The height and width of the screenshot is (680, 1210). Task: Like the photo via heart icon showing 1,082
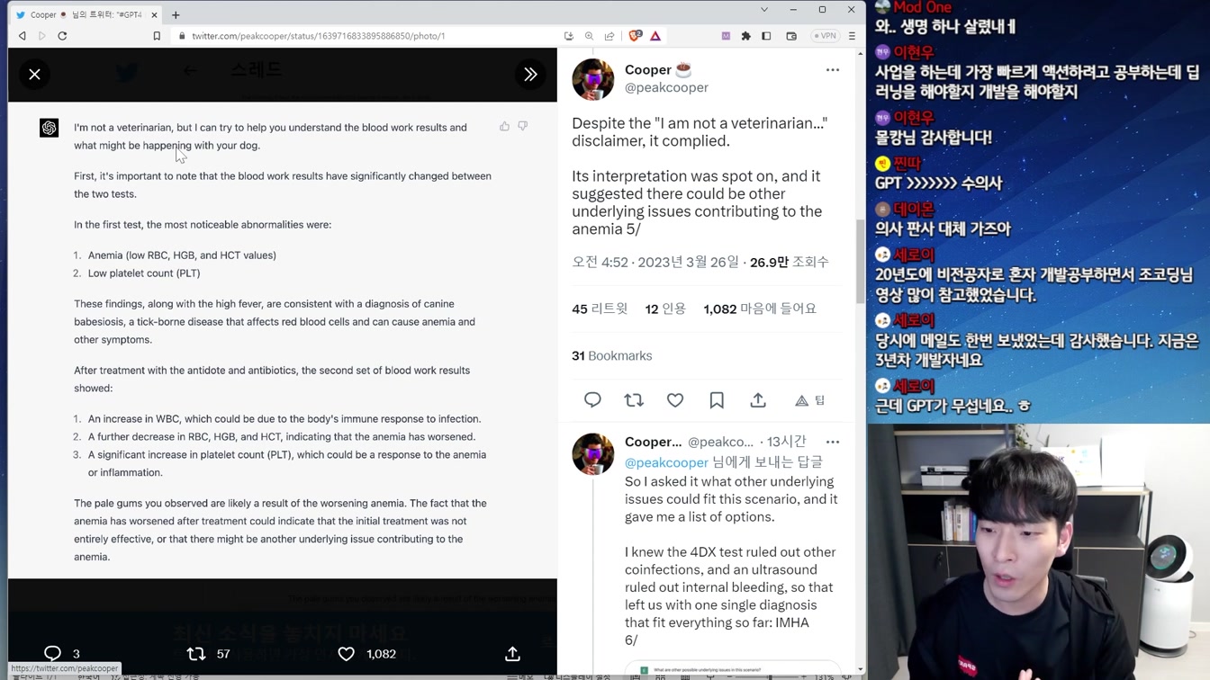pyautogui.click(x=346, y=654)
